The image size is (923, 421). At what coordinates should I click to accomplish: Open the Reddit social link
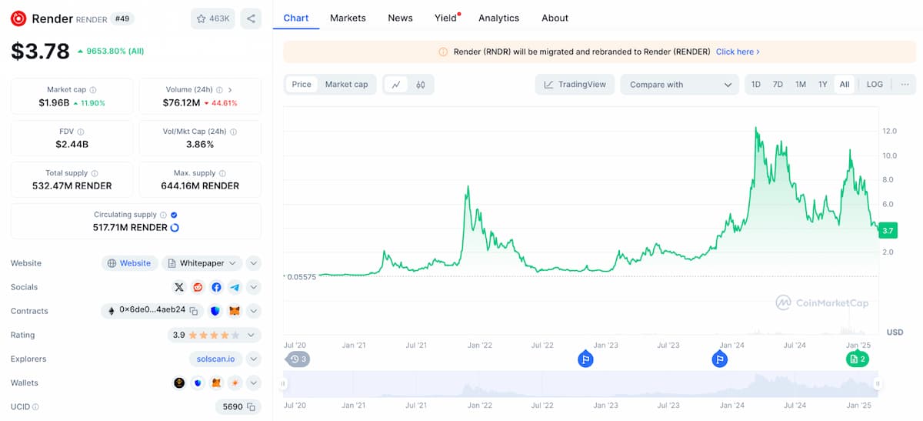[198, 287]
